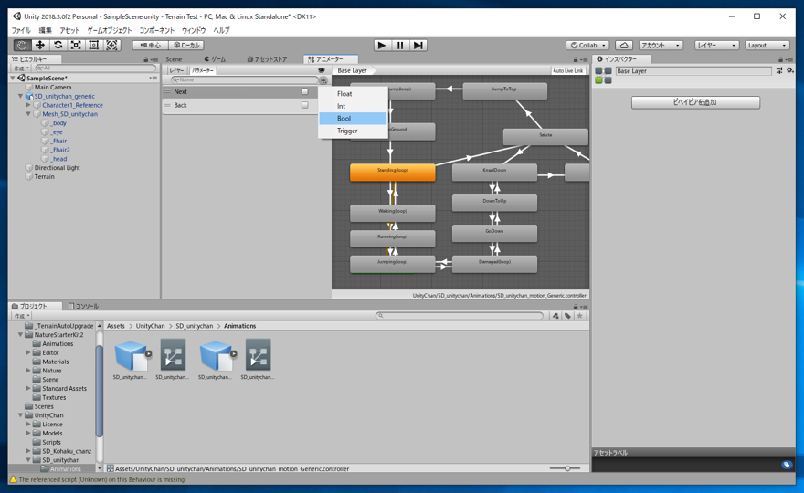Choose Float from parameter menu
This screenshot has width=804, height=493.
[353, 94]
